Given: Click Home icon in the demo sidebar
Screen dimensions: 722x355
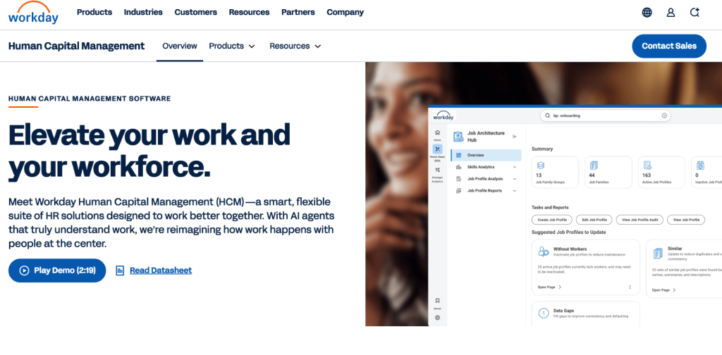Looking at the screenshot, I should 437,132.
